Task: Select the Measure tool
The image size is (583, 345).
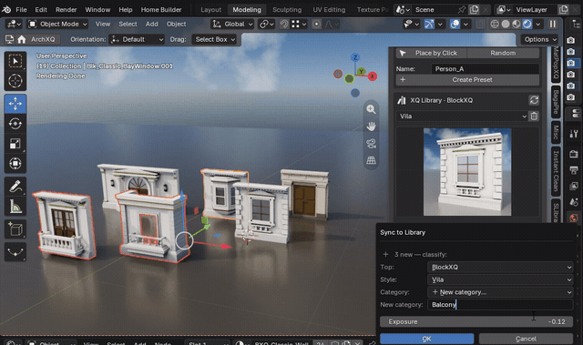Action: (15, 207)
